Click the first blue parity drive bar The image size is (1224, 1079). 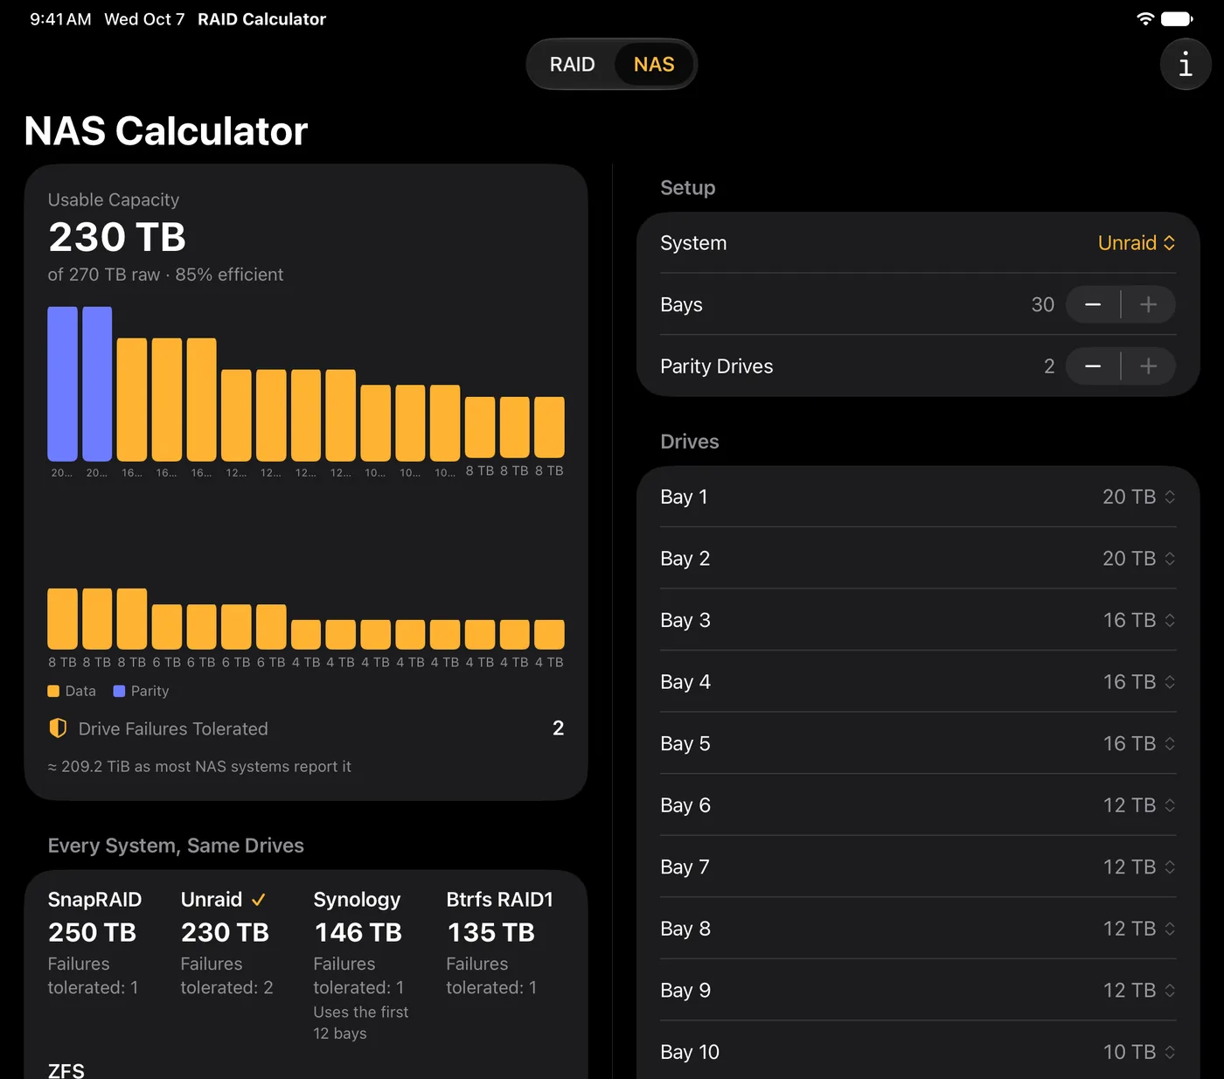pos(62,384)
